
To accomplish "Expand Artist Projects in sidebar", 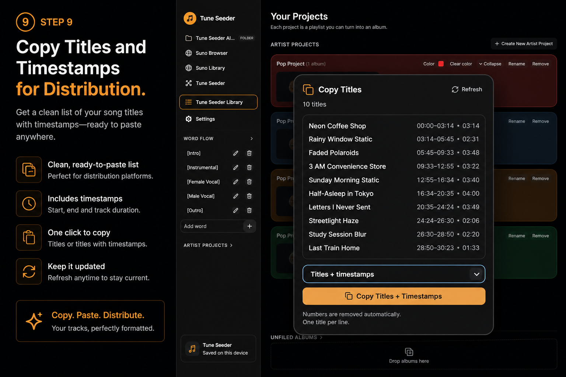I will tap(208, 245).
